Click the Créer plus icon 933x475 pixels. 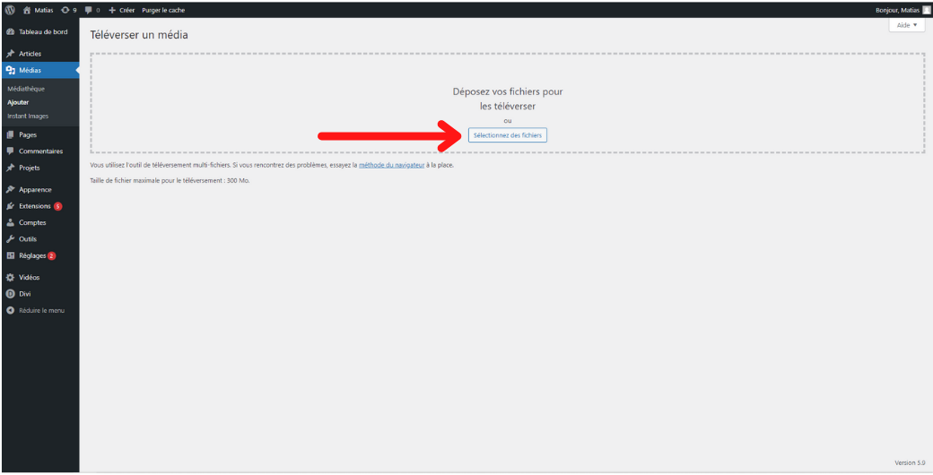point(112,10)
